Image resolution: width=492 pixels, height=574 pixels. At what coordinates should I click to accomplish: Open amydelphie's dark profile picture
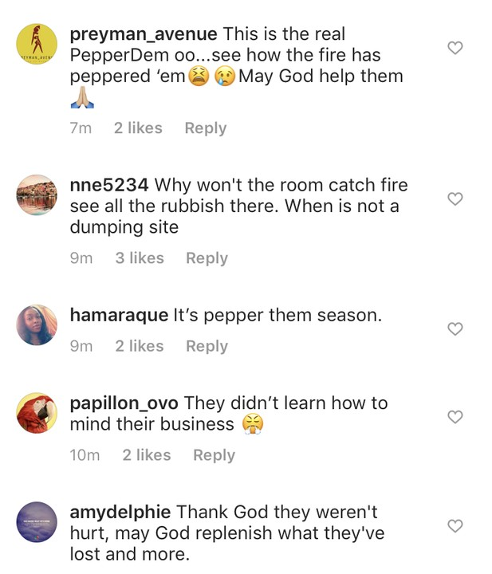(37, 522)
